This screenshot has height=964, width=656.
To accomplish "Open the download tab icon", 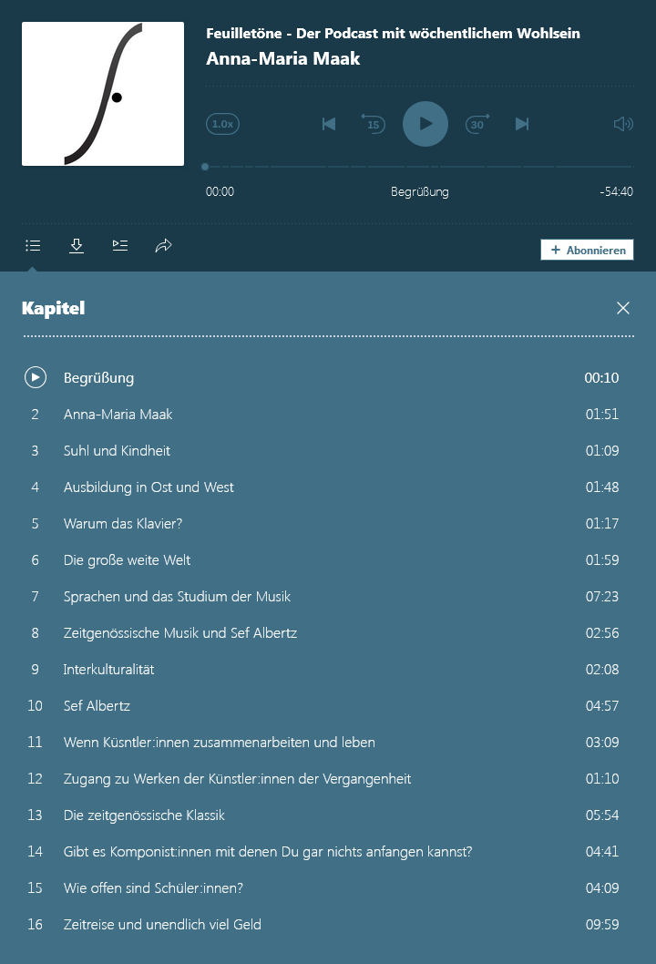I will click(77, 246).
